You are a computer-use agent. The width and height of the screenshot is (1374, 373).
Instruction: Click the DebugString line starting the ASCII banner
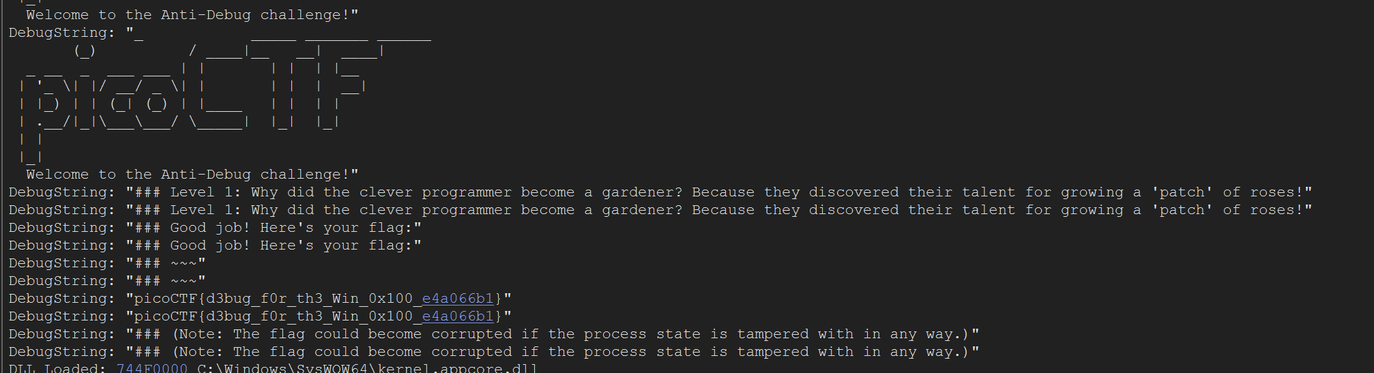pyautogui.click(x=220, y=33)
